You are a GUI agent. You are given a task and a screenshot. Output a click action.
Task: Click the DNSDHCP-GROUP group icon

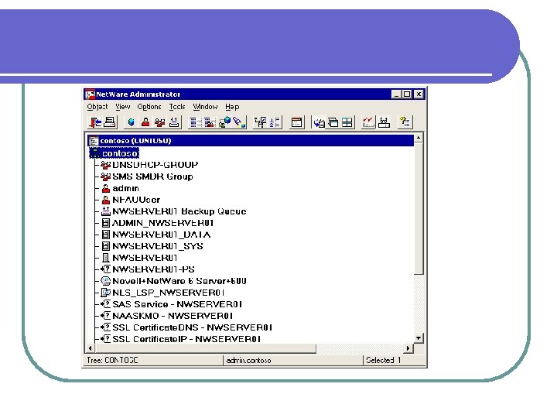(x=105, y=165)
